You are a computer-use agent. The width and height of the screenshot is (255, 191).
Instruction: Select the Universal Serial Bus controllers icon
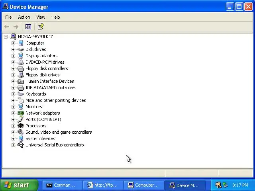(x=21, y=145)
